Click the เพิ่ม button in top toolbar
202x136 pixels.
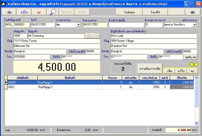[x=9, y=12]
